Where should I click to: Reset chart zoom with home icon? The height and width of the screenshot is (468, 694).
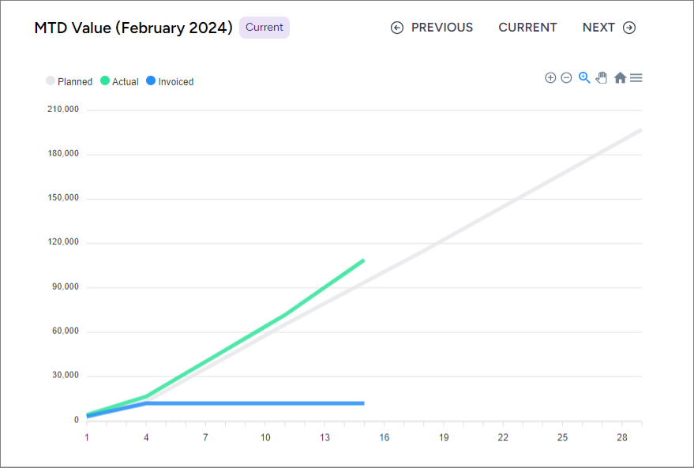620,77
